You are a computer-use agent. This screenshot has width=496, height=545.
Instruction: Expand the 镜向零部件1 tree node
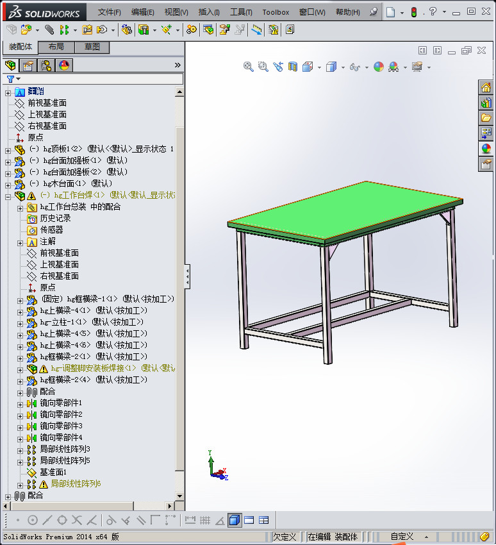[20, 405]
